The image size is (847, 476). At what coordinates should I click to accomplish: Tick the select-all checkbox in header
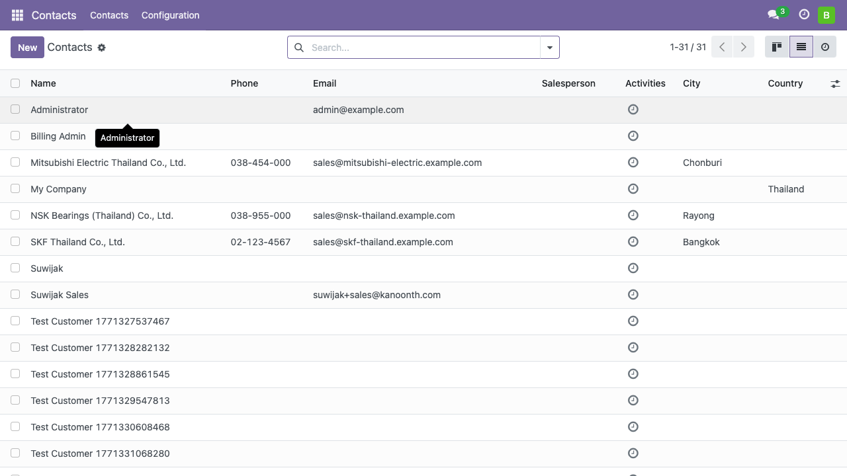point(15,83)
